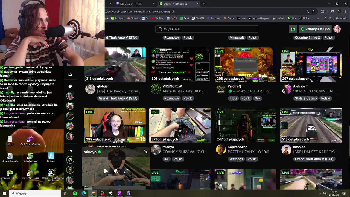Focus the Windows taskbar Wyszukaj search box
The height and width of the screenshot is (197, 350).
point(36,193)
